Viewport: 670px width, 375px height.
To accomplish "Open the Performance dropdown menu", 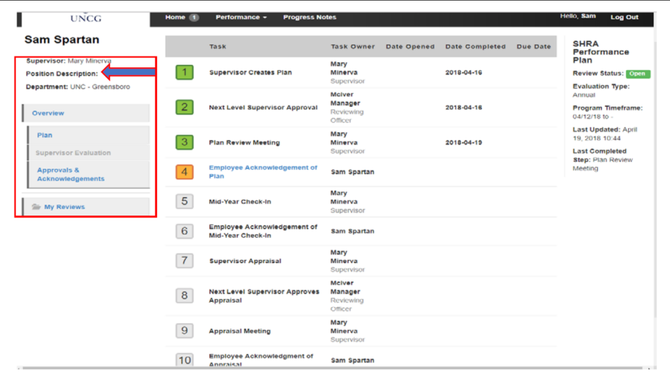I will pos(241,18).
